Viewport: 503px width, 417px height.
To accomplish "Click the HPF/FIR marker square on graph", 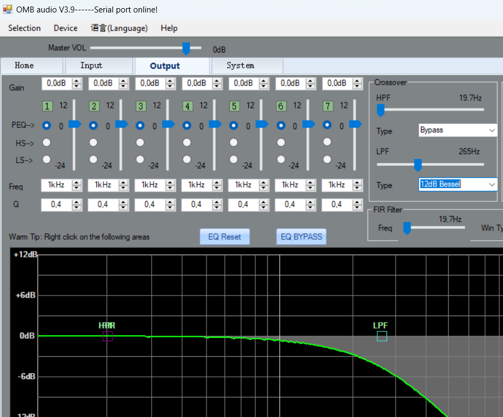I will pyautogui.click(x=107, y=336).
